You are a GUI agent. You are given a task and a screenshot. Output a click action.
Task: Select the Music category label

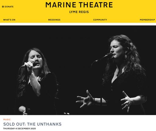tap(7, 119)
